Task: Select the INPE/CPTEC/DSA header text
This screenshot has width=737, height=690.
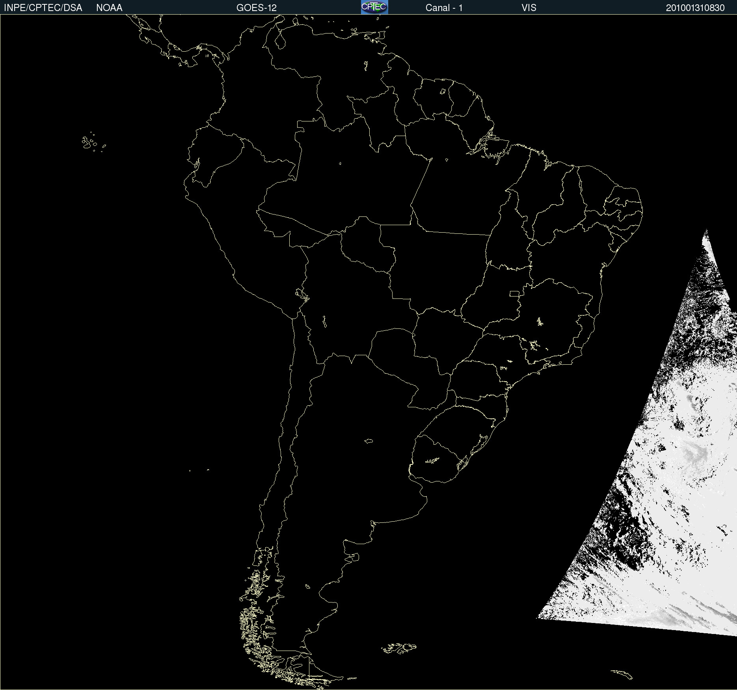Action: click(43, 8)
